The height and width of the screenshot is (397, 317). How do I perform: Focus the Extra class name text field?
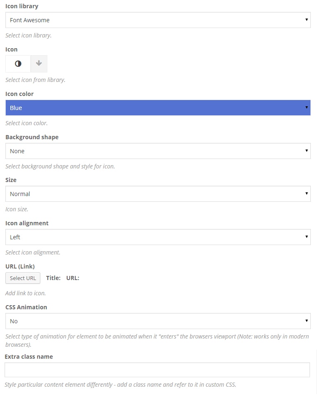pos(157,370)
